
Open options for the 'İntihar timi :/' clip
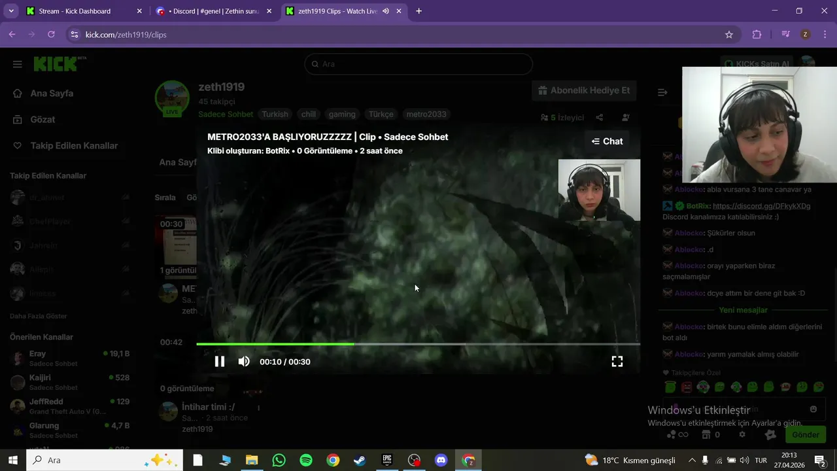(x=259, y=408)
